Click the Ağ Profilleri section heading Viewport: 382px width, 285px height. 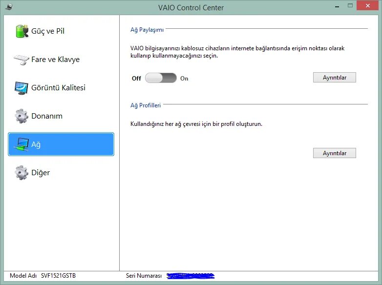(146, 105)
